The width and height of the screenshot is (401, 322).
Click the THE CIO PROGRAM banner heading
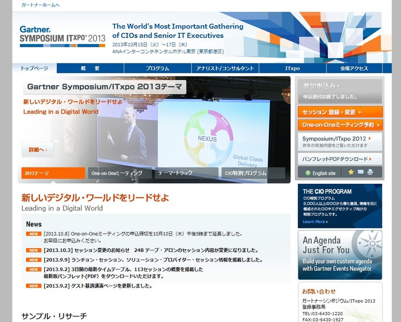click(327, 191)
